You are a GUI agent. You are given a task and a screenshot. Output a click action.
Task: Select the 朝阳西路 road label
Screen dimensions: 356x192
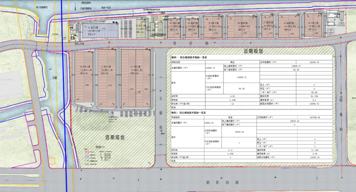[222, 182]
